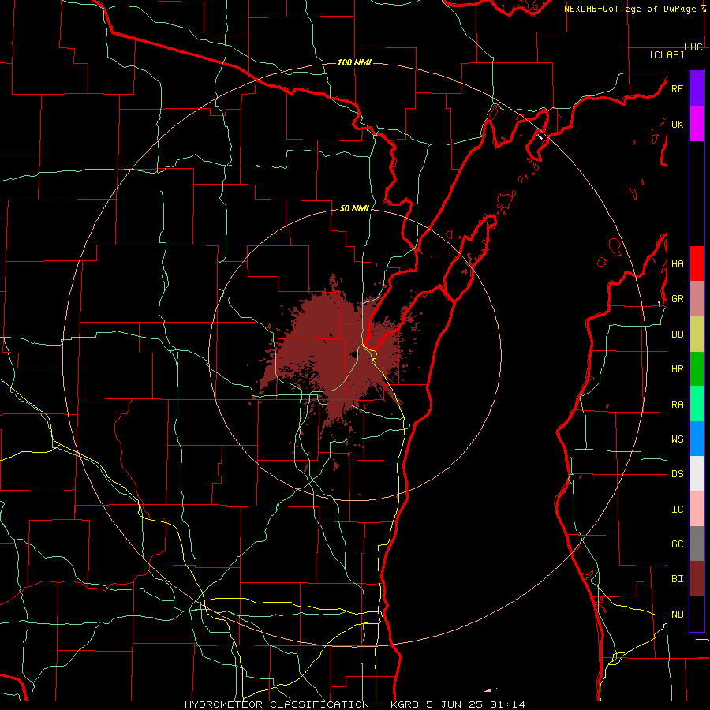
Task: Click the 01:14 time stamp
Action: tap(507, 704)
